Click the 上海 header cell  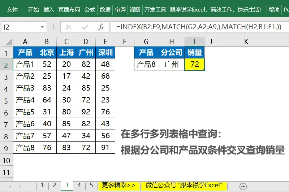(66, 52)
